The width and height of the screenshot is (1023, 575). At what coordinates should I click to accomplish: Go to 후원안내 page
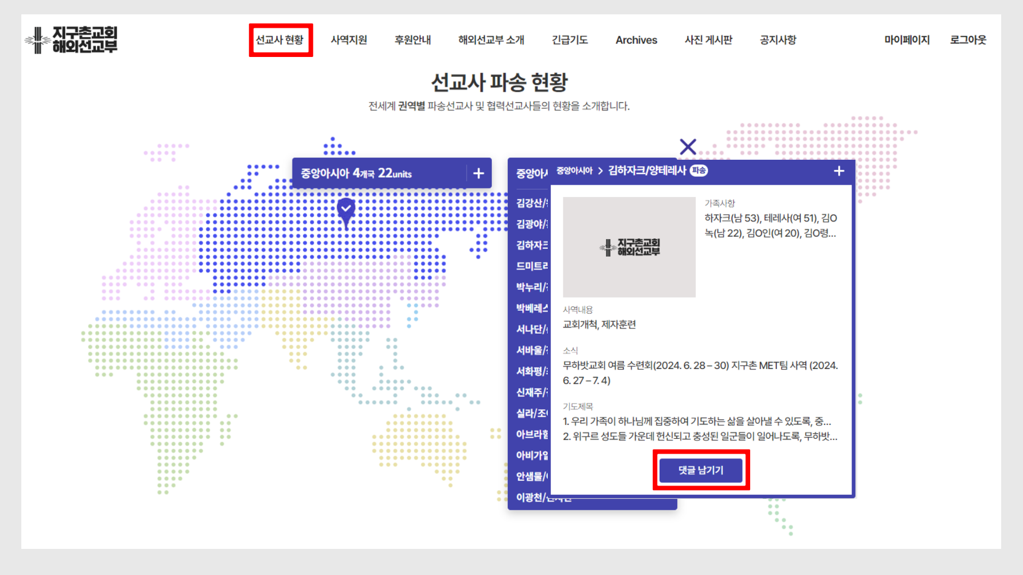pyautogui.click(x=413, y=40)
